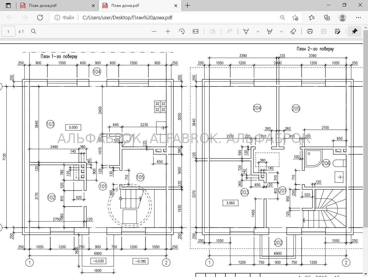Expand the Draw tool options arrow
Screen dimensions: 368x277
click(x=258, y=31)
